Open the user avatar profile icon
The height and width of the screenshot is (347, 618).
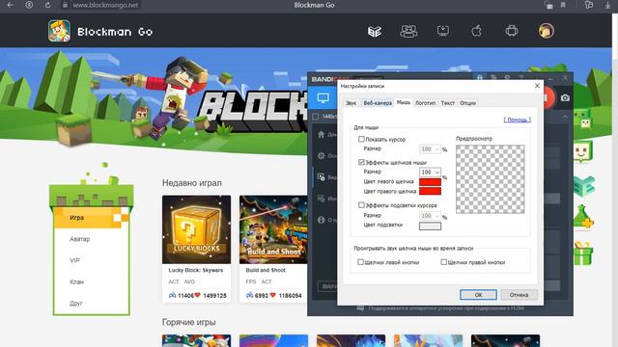coord(547,31)
